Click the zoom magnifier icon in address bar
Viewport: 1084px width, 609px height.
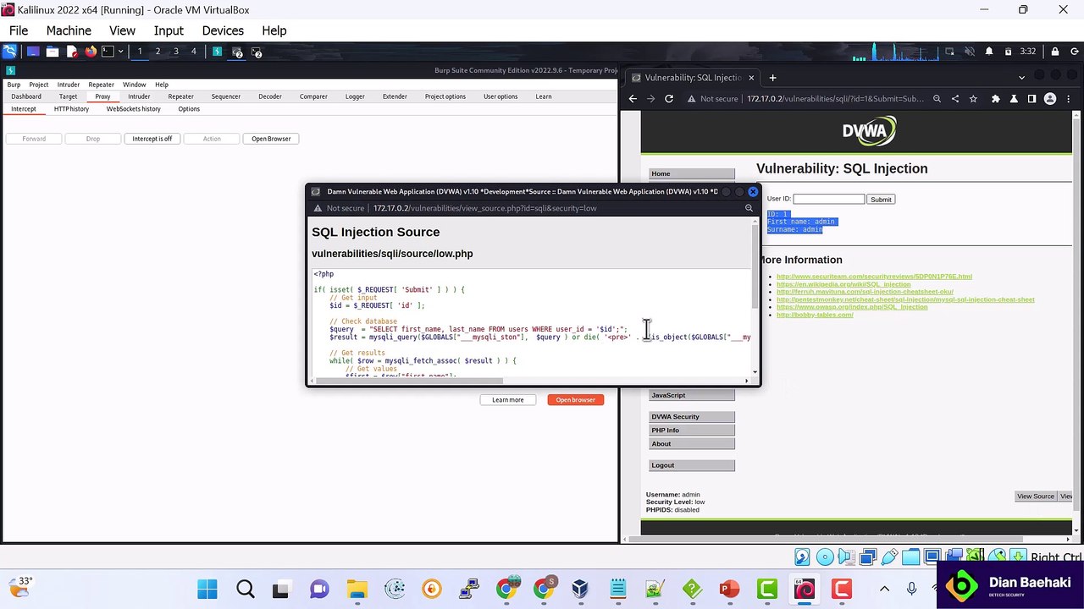pyautogui.click(x=937, y=99)
